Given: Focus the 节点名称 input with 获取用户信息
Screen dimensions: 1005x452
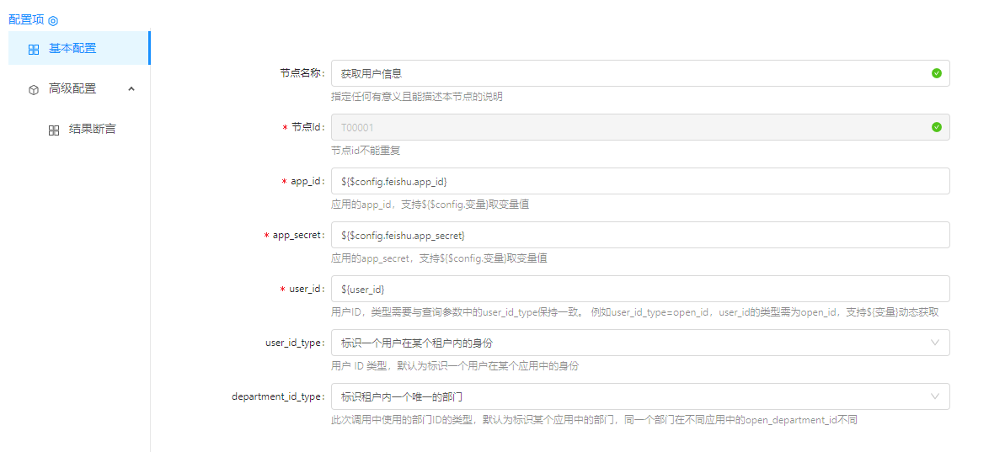Looking at the screenshot, I should (623, 73).
